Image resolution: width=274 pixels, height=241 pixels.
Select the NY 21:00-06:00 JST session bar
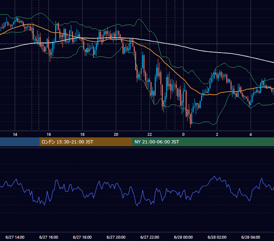[203, 142]
